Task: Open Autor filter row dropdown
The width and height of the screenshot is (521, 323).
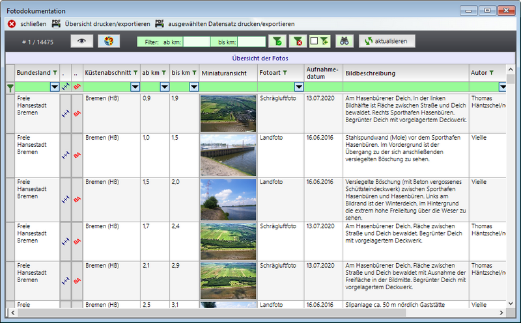Action: 502,87
